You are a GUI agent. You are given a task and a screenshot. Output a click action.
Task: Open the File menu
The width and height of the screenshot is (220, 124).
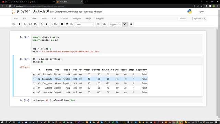[15, 18]
